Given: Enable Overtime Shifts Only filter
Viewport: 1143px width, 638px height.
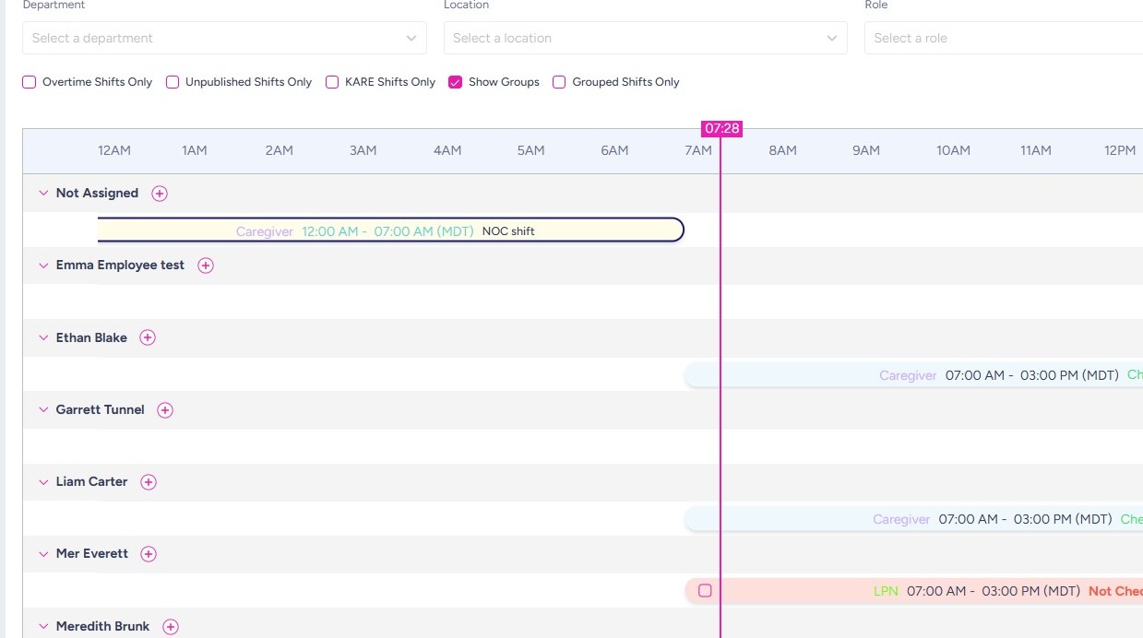Looking at the screenshot, I should pos(30,82).
